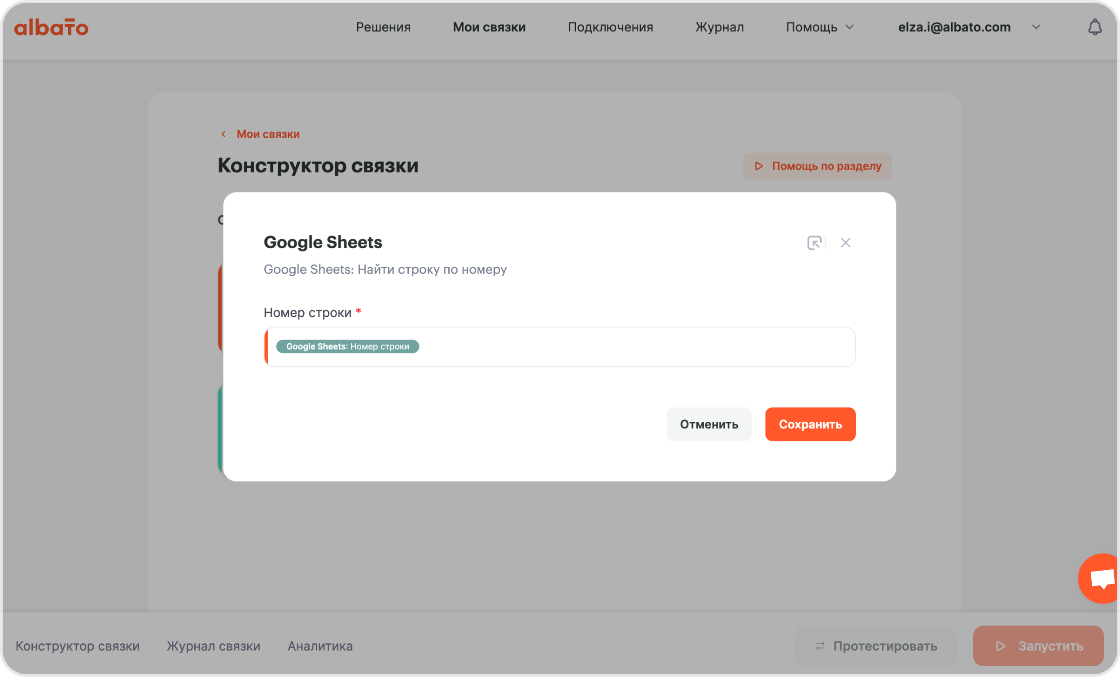Expand the elza.i@albato.com account menu
Screen dimensions: 1120x677
(x=969, y=27)
